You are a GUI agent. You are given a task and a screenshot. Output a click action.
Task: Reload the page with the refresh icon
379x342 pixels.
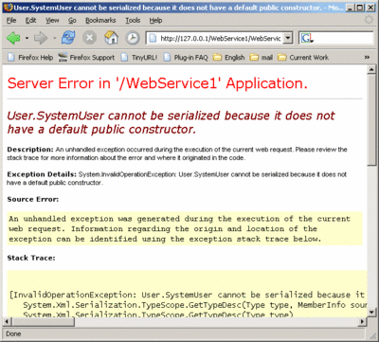pos(68,38)
